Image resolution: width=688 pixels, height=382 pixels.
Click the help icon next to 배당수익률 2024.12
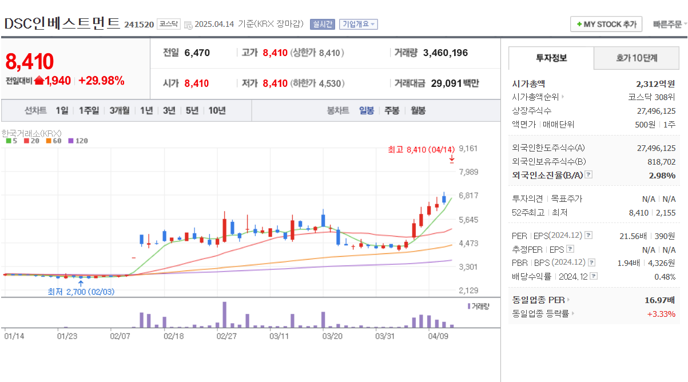click(x=594, y=276)
